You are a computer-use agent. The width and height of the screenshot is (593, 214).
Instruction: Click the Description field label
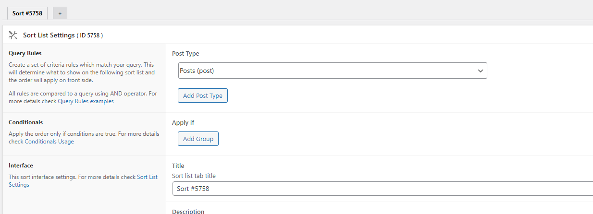(188, 211)
